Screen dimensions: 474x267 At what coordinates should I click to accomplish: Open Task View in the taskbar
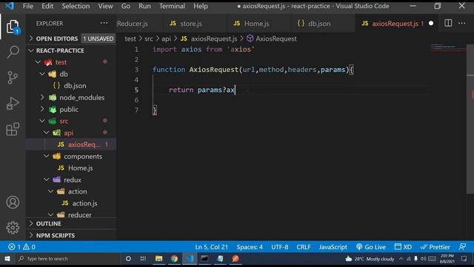[x=143, y=259]
